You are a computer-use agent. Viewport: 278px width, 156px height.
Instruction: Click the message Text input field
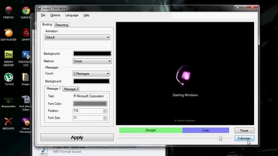[90, 96]
